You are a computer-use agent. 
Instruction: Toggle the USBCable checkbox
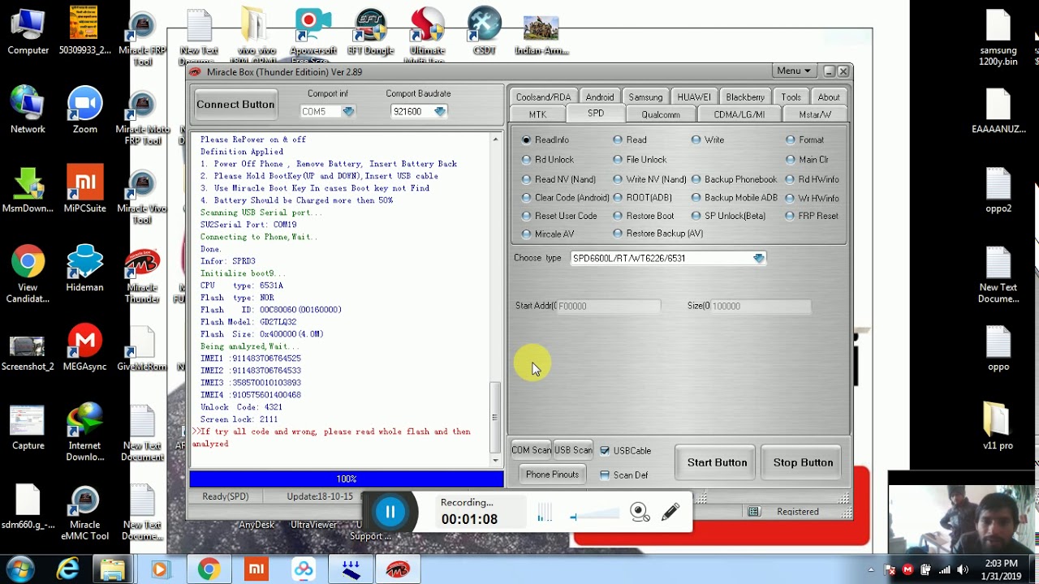tap(605, 451)
